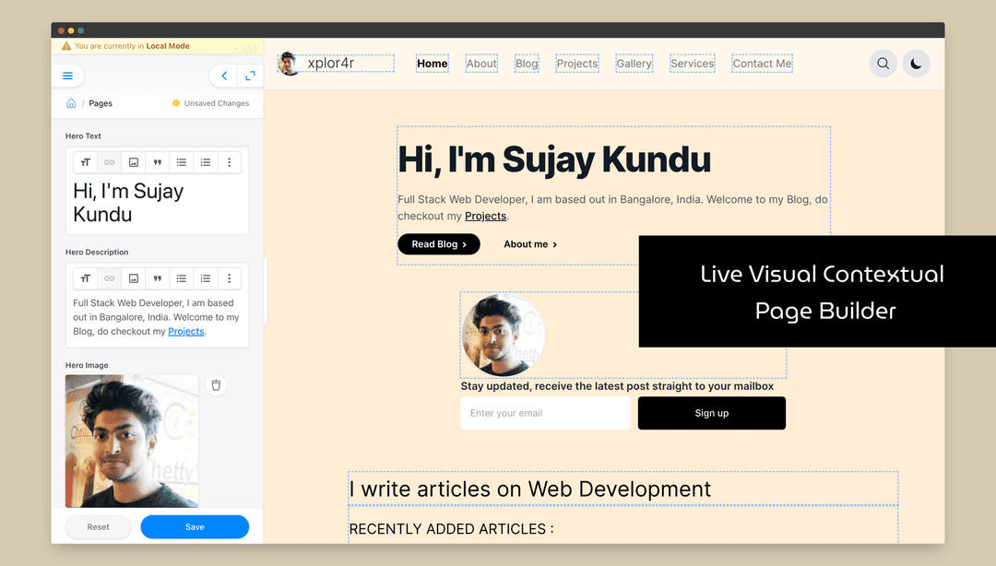Open text heading options in Hero Text toolbar
The width and height of the screenshot is (996, 566).
[x=85, y=162]
